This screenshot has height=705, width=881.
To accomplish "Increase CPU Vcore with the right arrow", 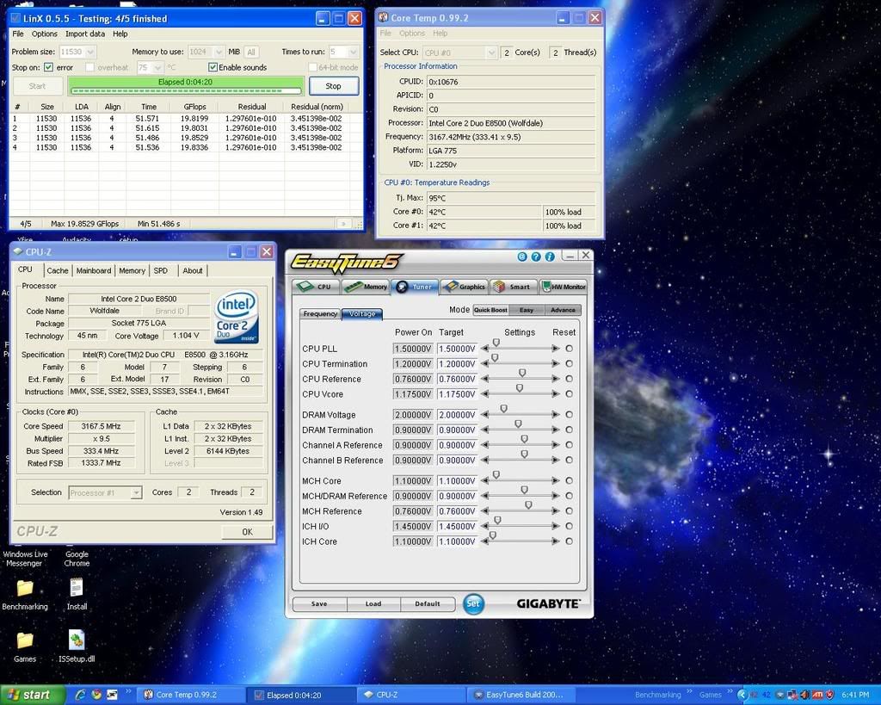I will 556,394.
